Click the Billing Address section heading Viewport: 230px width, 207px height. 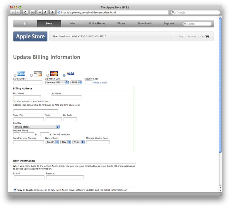tap(23, 88)
